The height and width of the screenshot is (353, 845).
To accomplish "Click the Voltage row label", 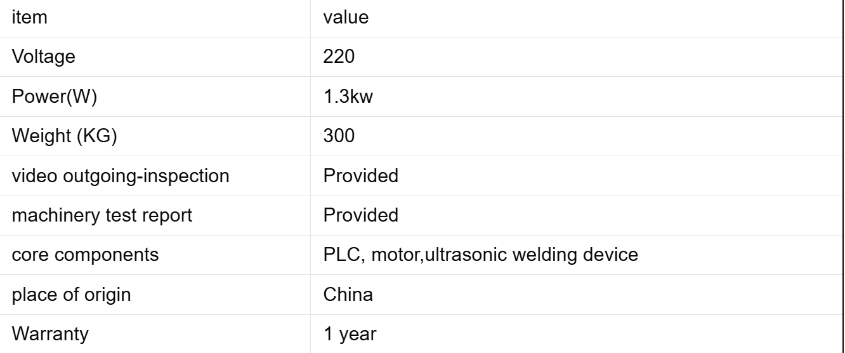I will point(44,57).
